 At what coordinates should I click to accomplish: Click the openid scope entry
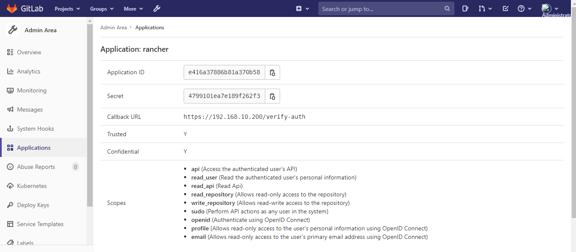(x=250, y=220)
